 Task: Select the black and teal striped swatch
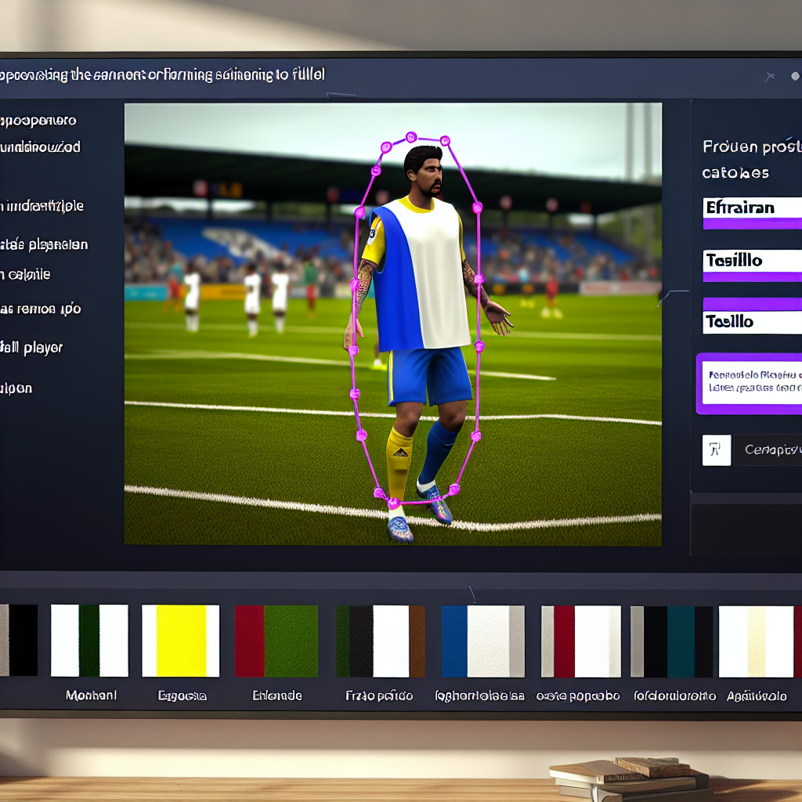click(672, 641)
